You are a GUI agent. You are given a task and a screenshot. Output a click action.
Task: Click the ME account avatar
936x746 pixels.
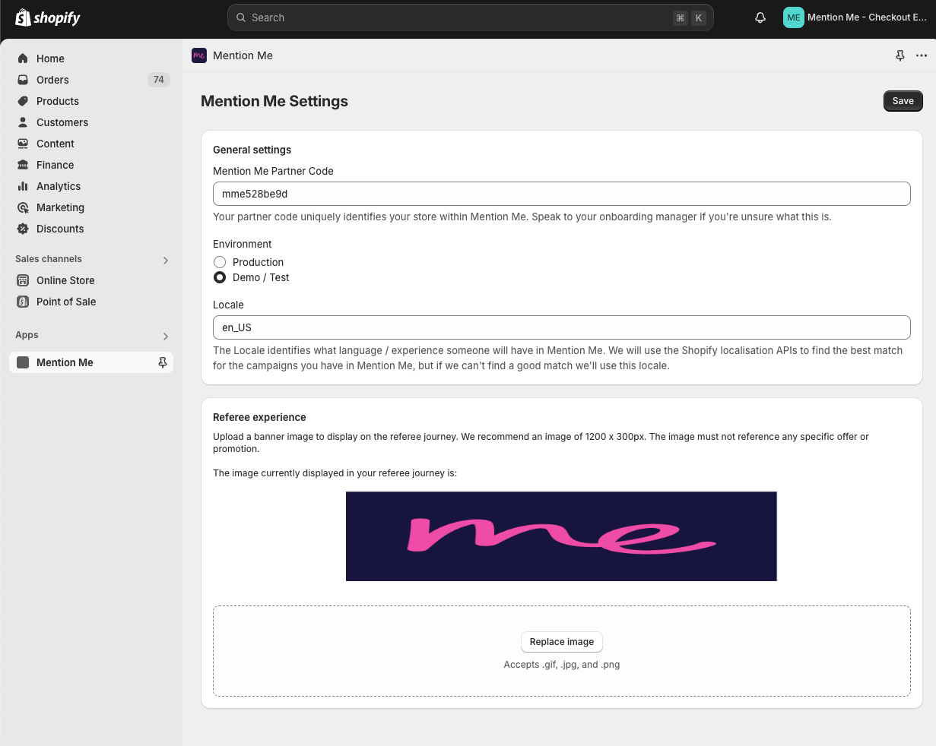[x=794, y=17]
